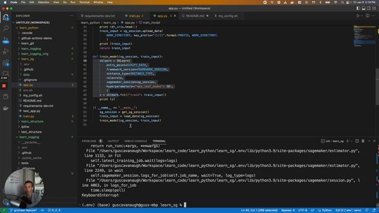Change LF end of line sequence

point(312,211)
